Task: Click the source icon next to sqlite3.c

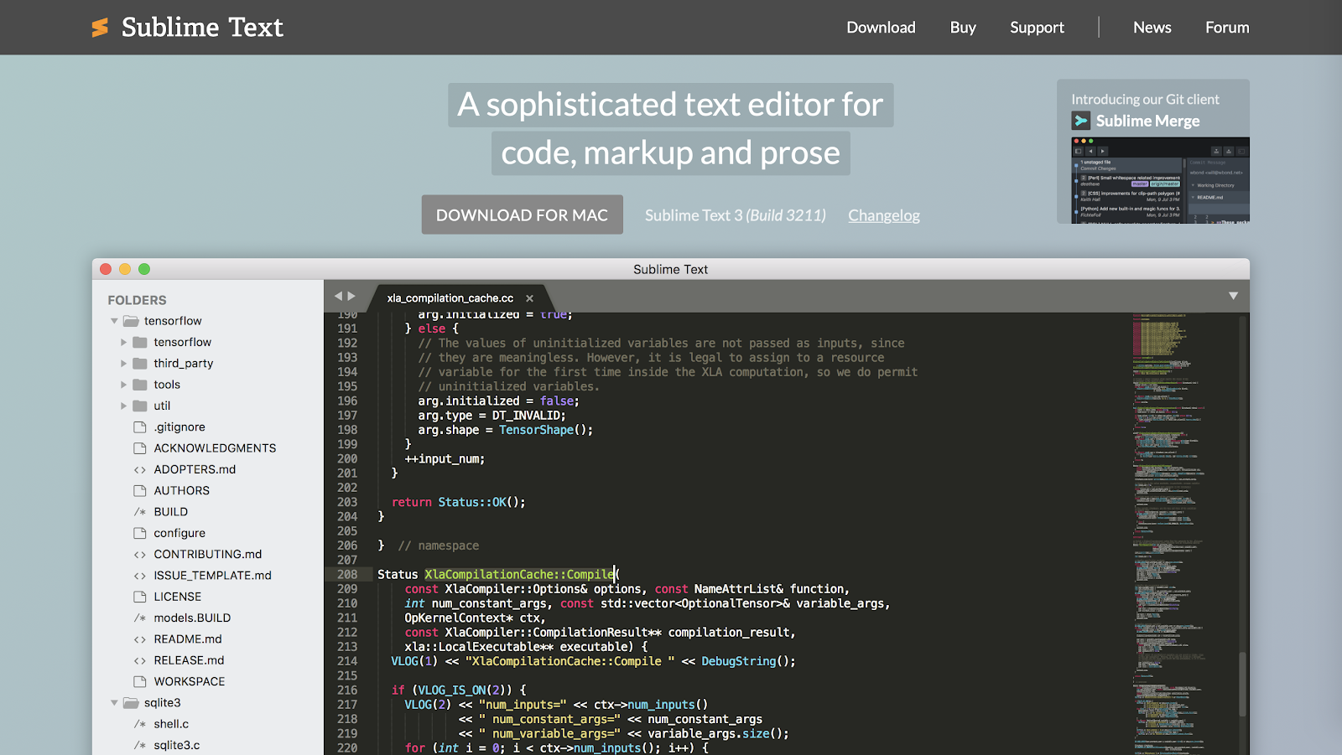Action: [140, 745]
